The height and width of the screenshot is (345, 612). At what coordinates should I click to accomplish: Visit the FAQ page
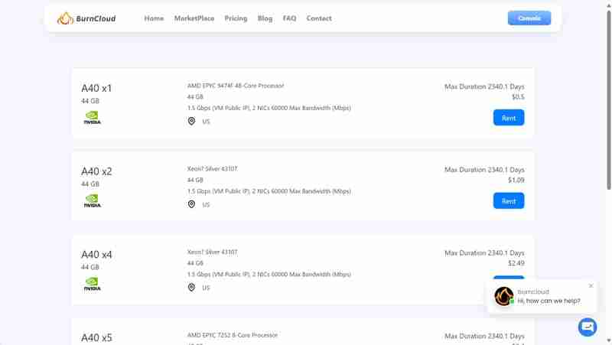click(289, 18)
